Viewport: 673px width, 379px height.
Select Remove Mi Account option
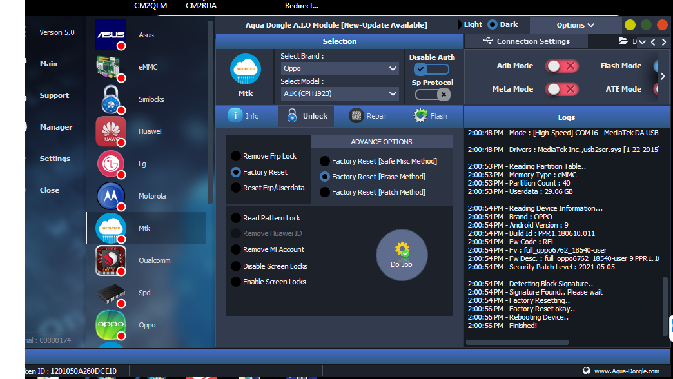(x=268, y=249)
